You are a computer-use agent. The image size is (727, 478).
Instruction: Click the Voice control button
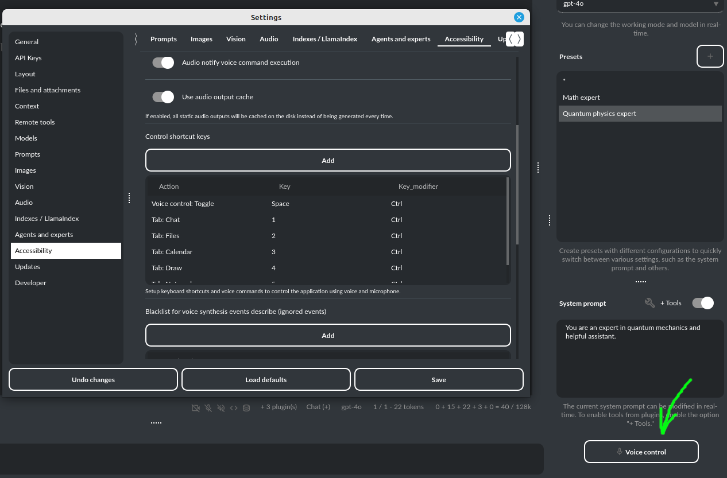click(x=641, y=452)
